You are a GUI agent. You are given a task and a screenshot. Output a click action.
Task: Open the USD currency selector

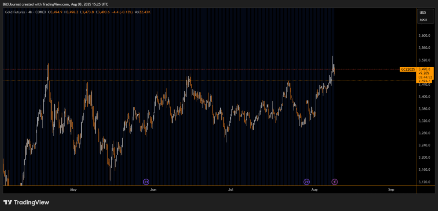coord(423,13)
